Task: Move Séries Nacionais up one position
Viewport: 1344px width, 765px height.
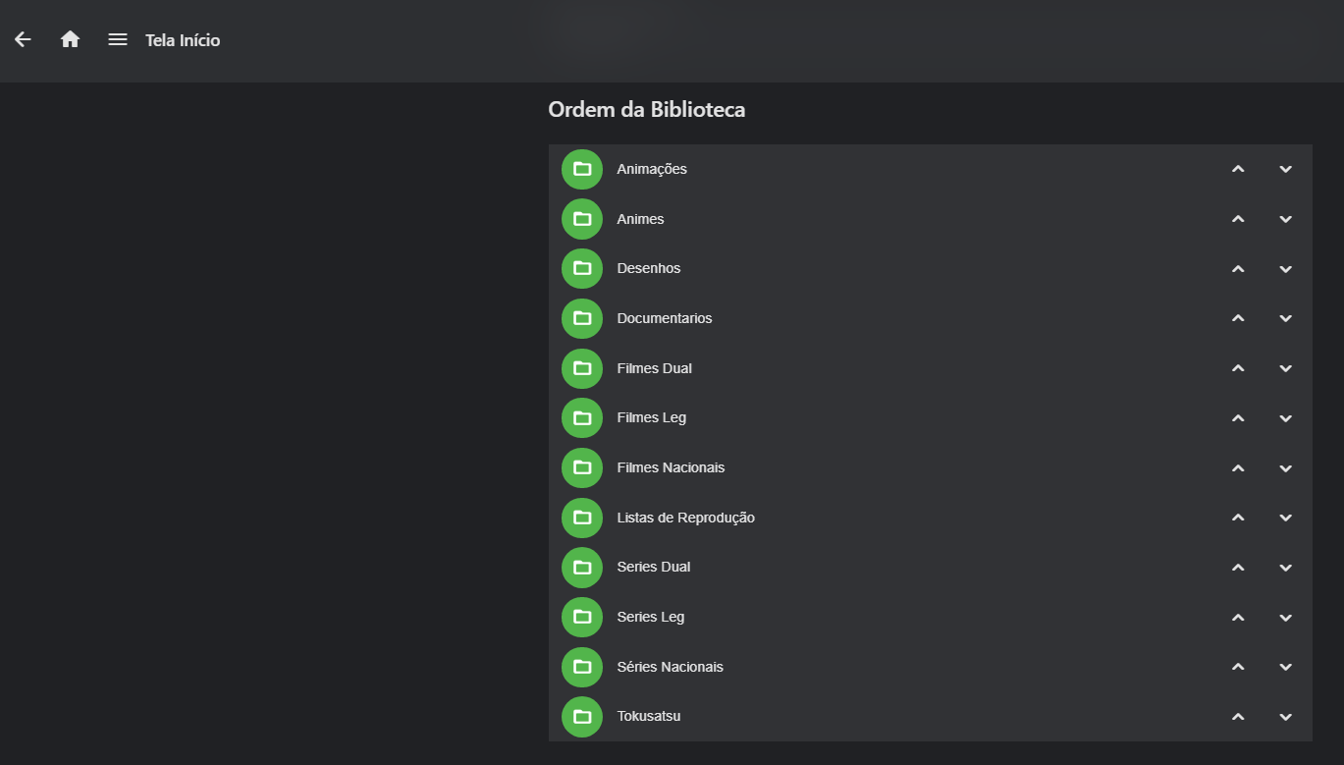Action: pyautogui.click(x=1238, y=667)
